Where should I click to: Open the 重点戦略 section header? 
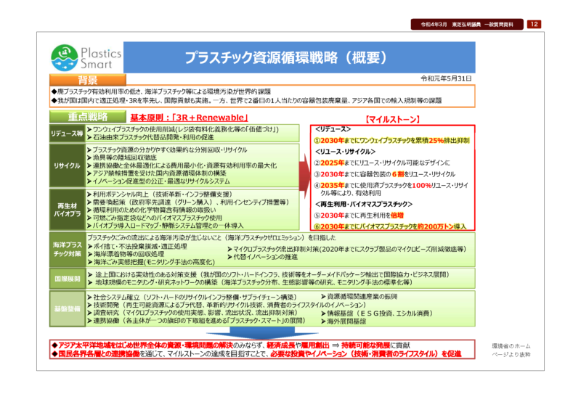click(x=88, y=116)
